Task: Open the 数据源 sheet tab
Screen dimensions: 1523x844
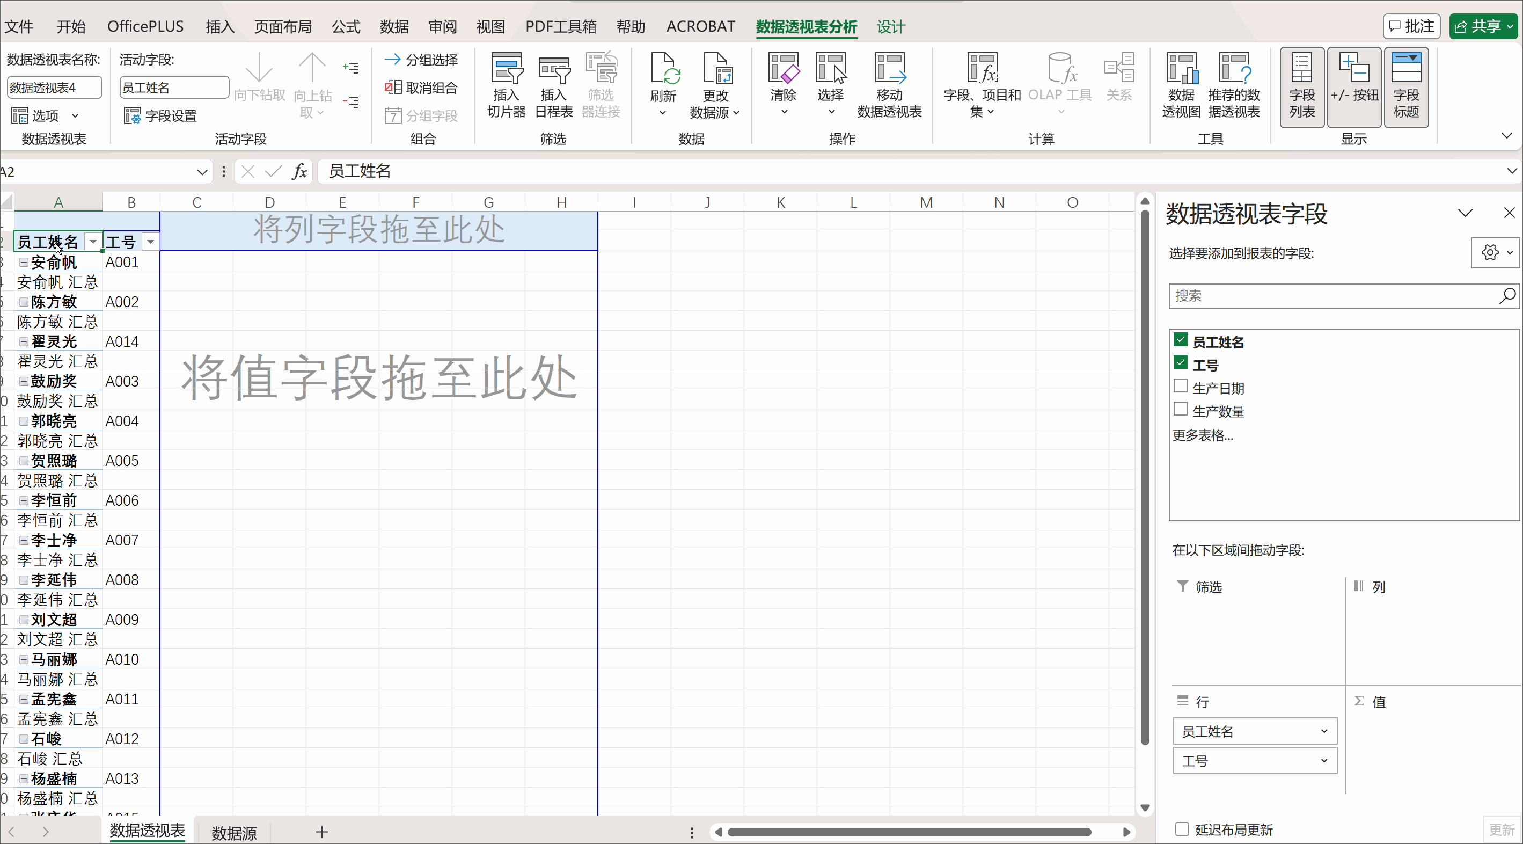Action: click(234, 832)
